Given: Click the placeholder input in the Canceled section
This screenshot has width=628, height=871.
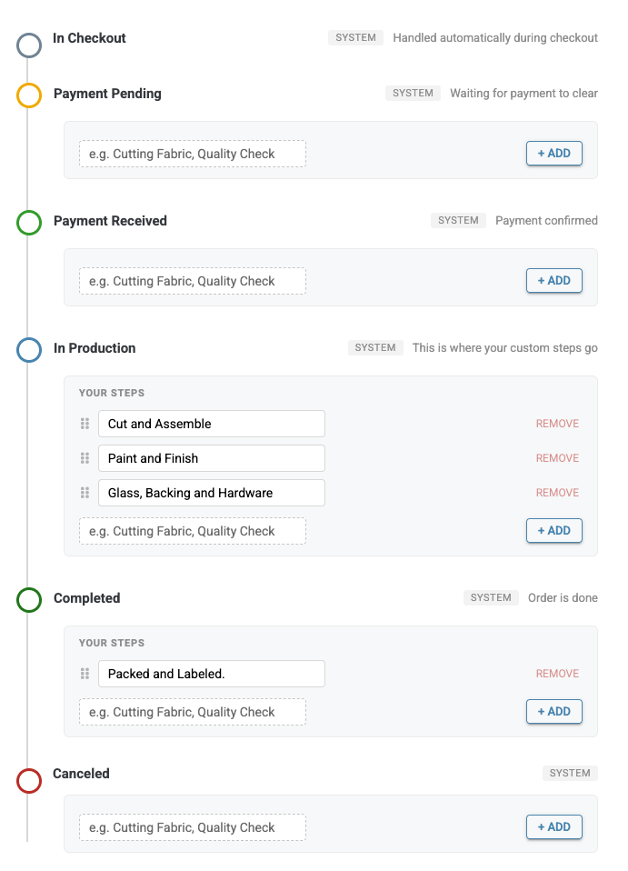Looking at the screenshot, I should click(192, 826).
